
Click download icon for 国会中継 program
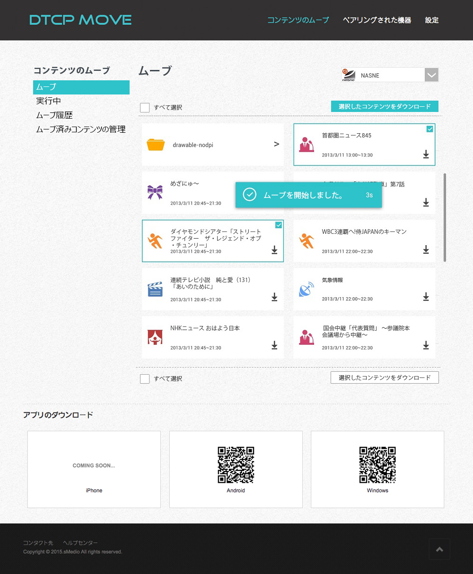tap(426, 346)
